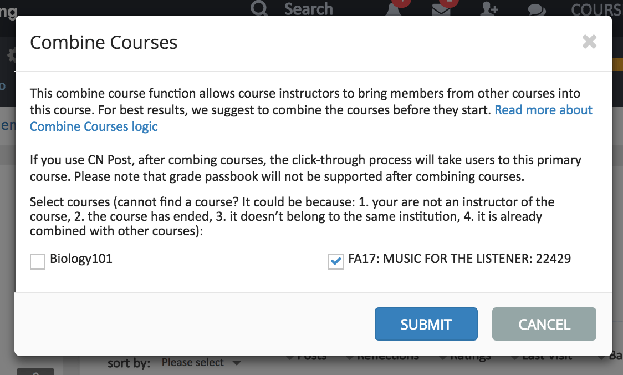
Task: Select the Last Visit sort header
Action: click(x=547, y=357)
